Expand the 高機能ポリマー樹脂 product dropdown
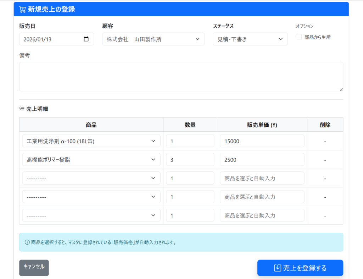 (91, 160)
